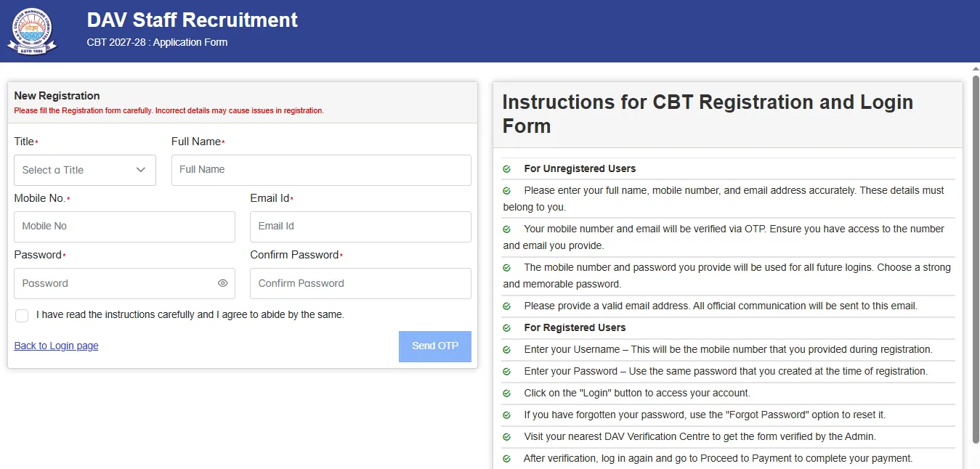Click into the Password field
Image resolution: width=980 pixels, height=469 pixels.
124,283
